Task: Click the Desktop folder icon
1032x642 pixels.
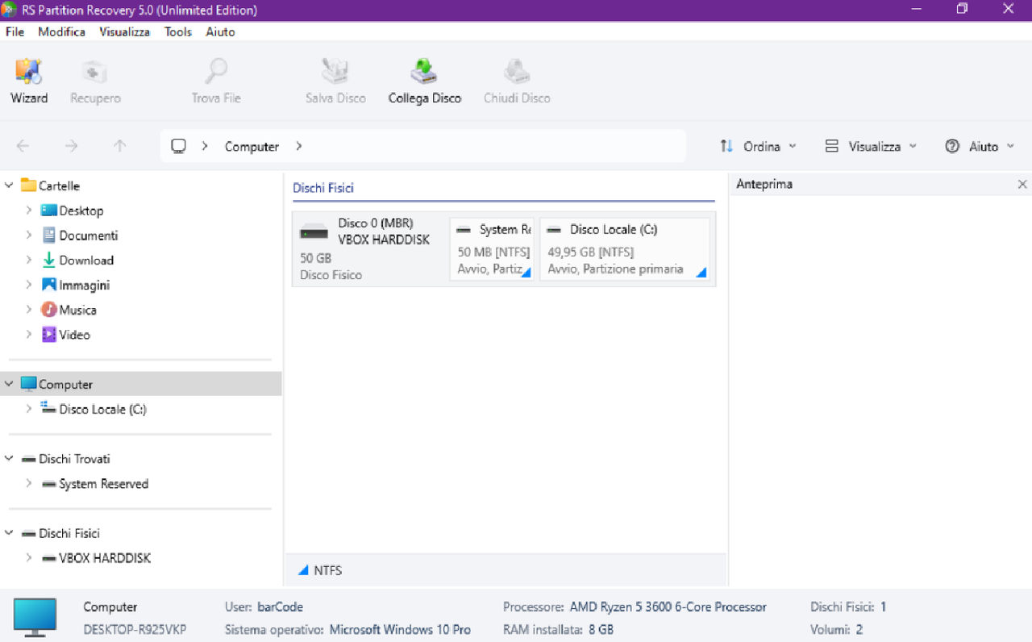Action: tap(49, 211)
